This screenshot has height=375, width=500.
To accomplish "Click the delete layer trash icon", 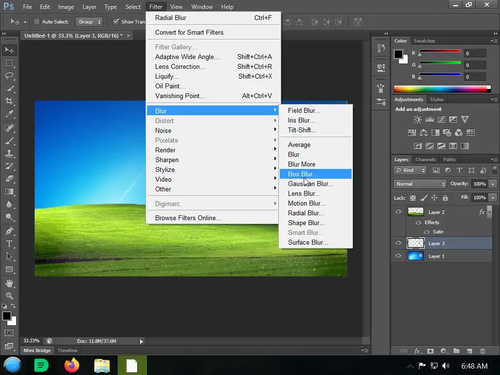I will (x=482, y=351).
